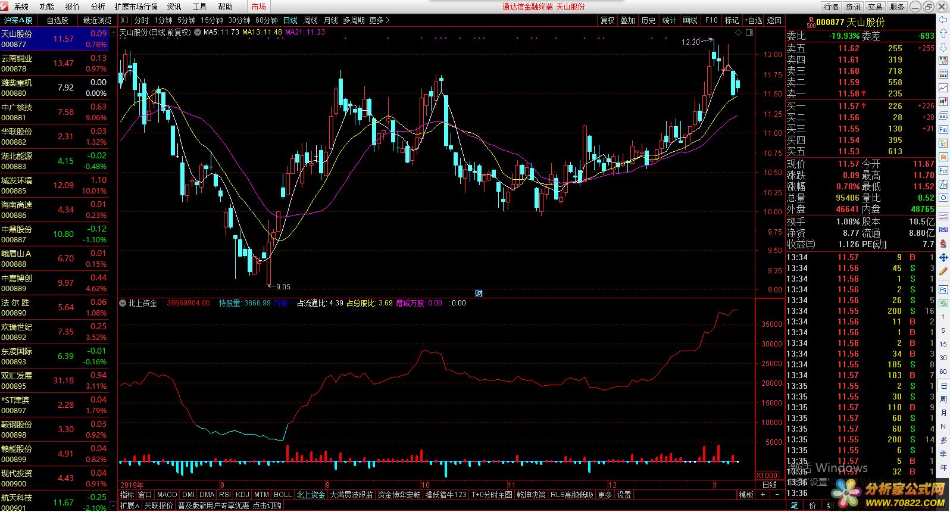
Task: Toggle the left panel icon beside 分时
Action: point(124,20)
